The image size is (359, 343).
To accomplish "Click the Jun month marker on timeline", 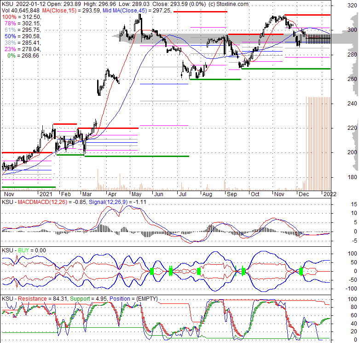I will tap(158, 194).
